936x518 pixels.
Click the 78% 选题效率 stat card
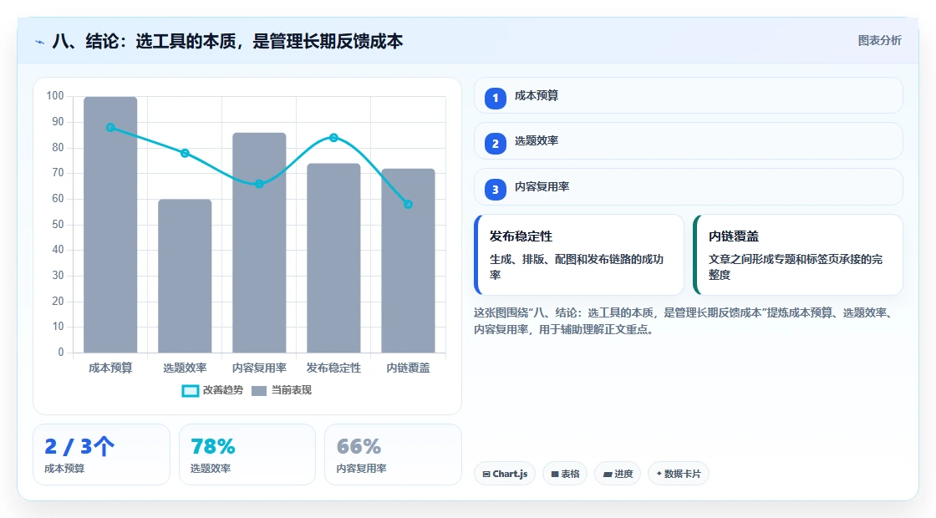tap(247, 455)
